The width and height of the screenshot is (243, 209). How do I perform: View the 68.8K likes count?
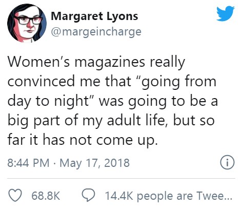click(46, 196)
